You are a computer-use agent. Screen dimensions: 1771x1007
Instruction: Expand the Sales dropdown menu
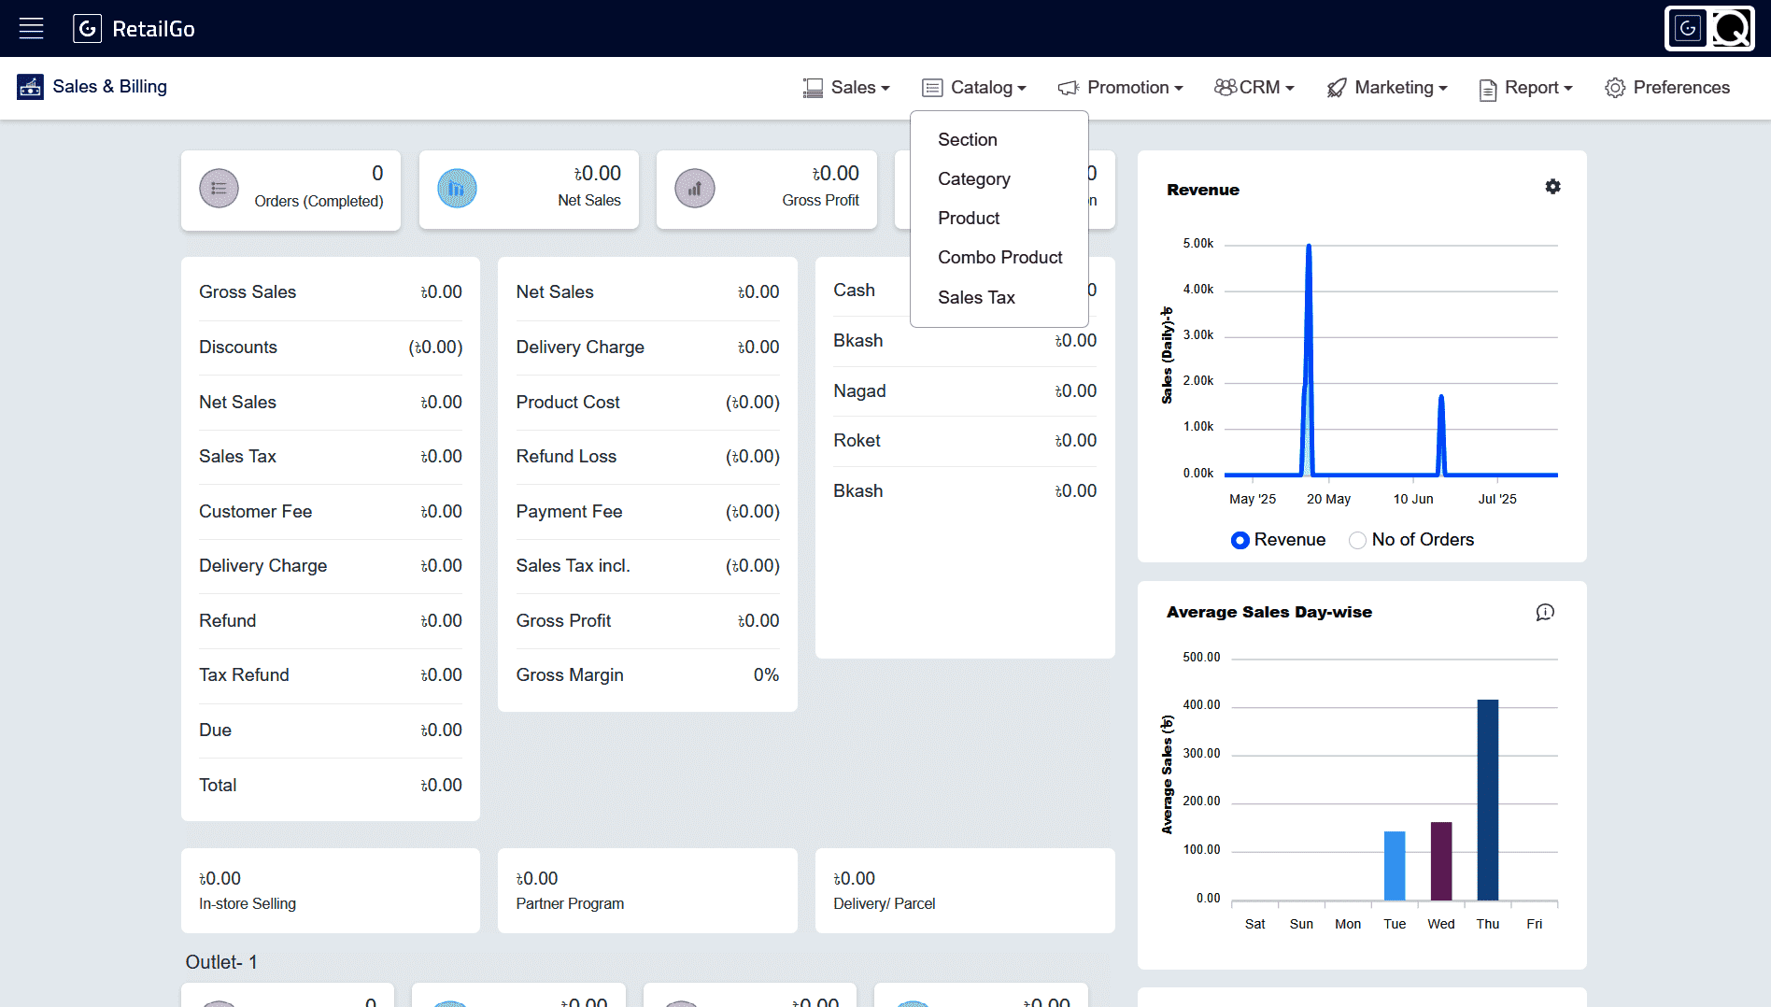point(846,88)
